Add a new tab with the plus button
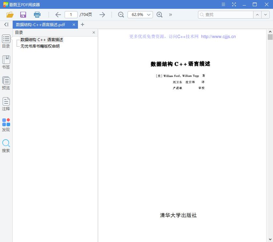Viewport: 273px width, 242px height. [x=83, y=24]
